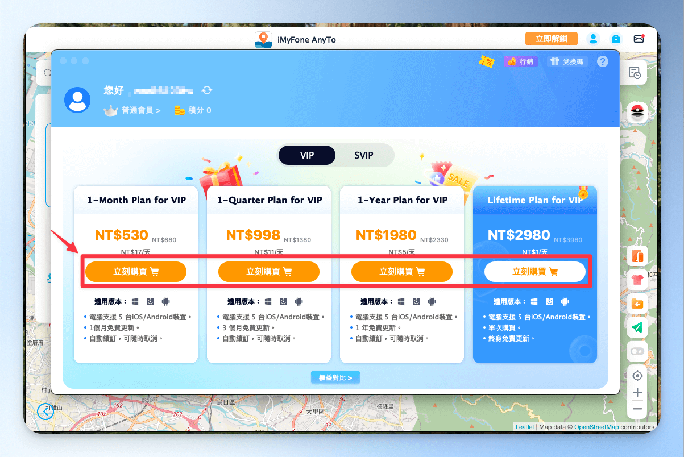This screenshot has width=684, height=457.
Task: Click the Poké Ball icon on map sidebar
Action: (x=638, y=113)
